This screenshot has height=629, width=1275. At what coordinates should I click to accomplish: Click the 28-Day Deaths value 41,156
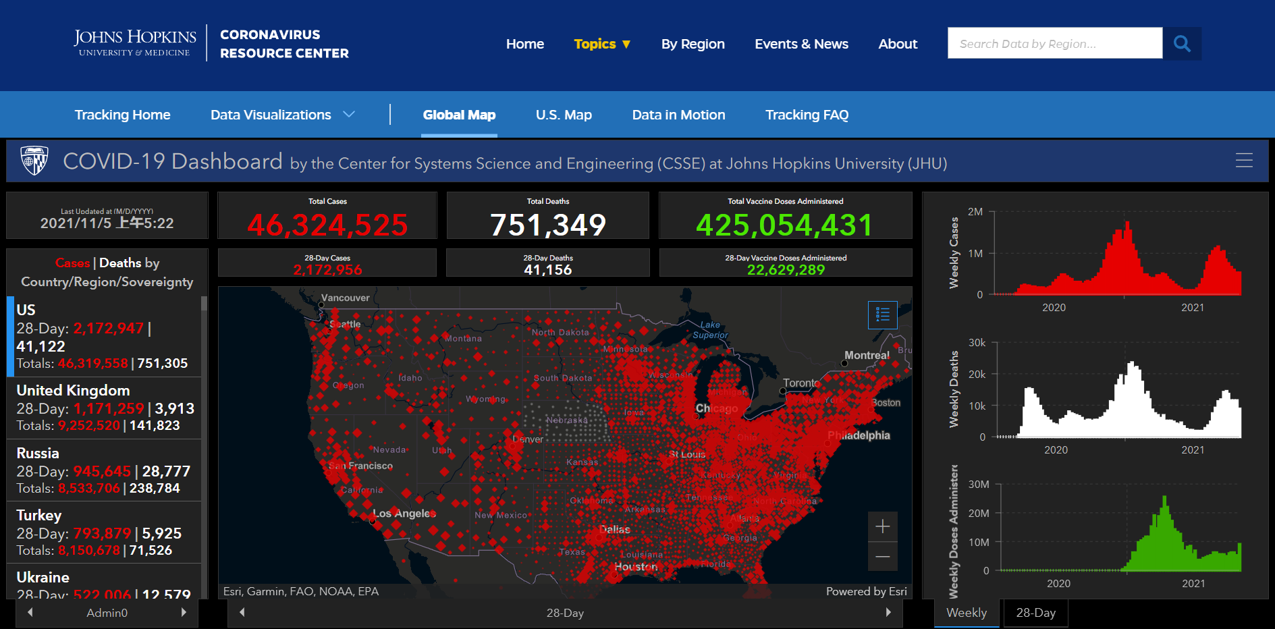[548, 270]
